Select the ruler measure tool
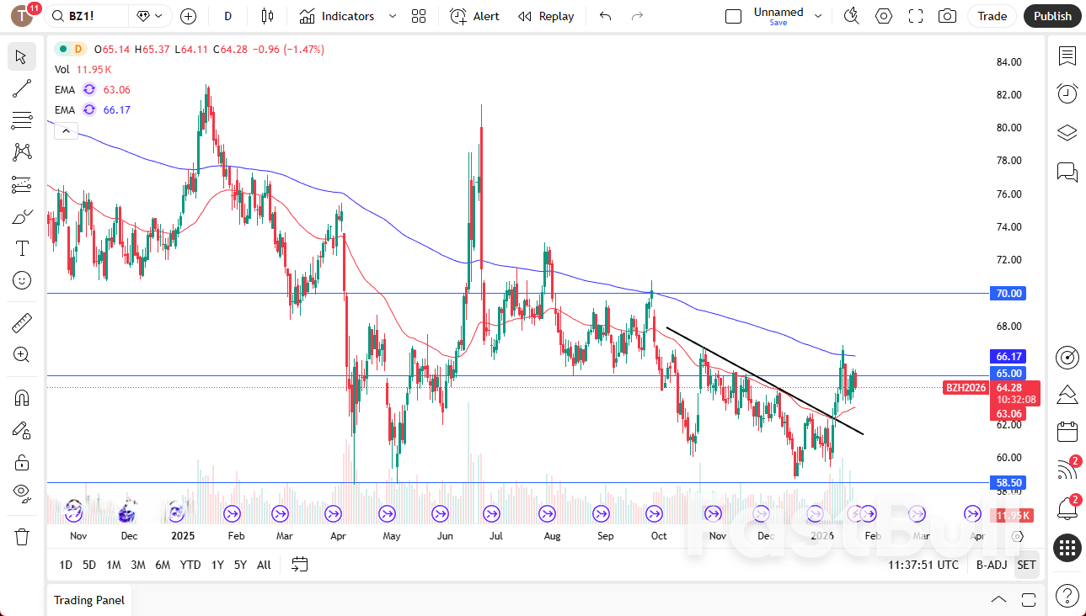Viewport: 1086px width, 616px height. (22, 322)
